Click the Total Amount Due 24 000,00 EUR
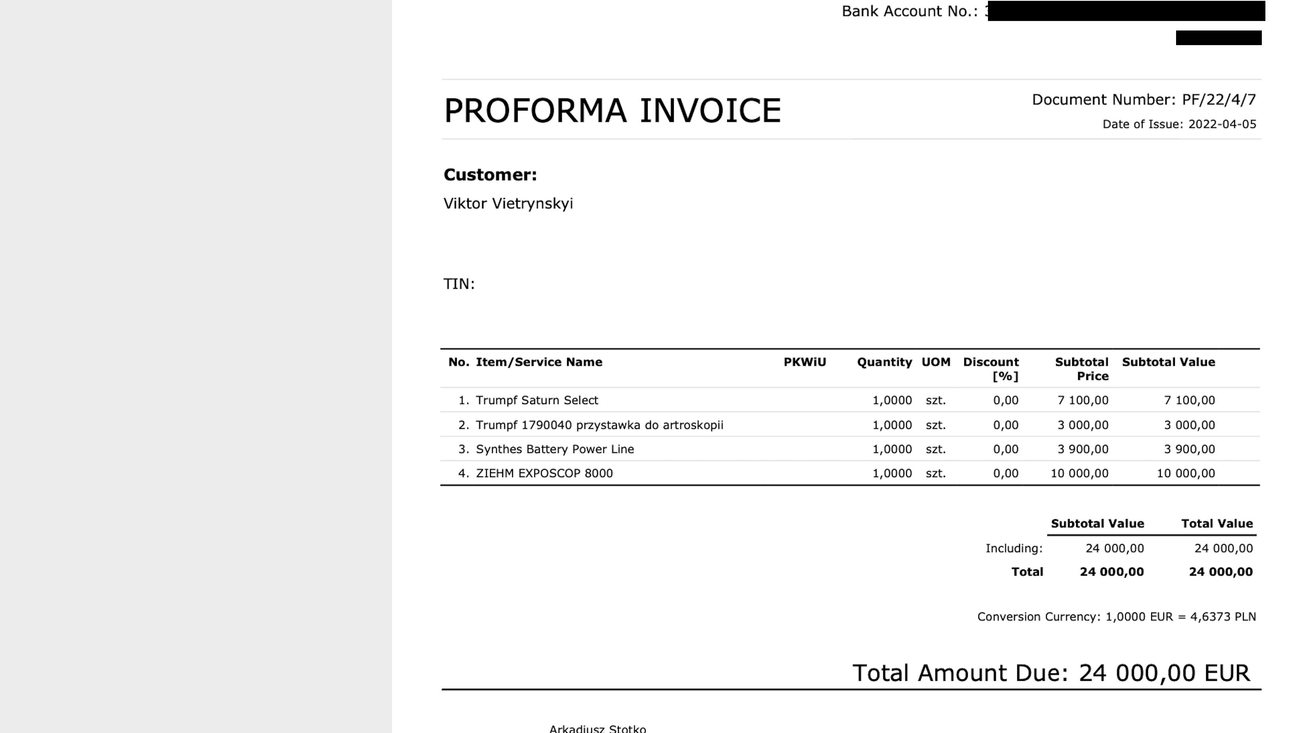Viewport: 1297px width, 733px height. (1051, 673)
